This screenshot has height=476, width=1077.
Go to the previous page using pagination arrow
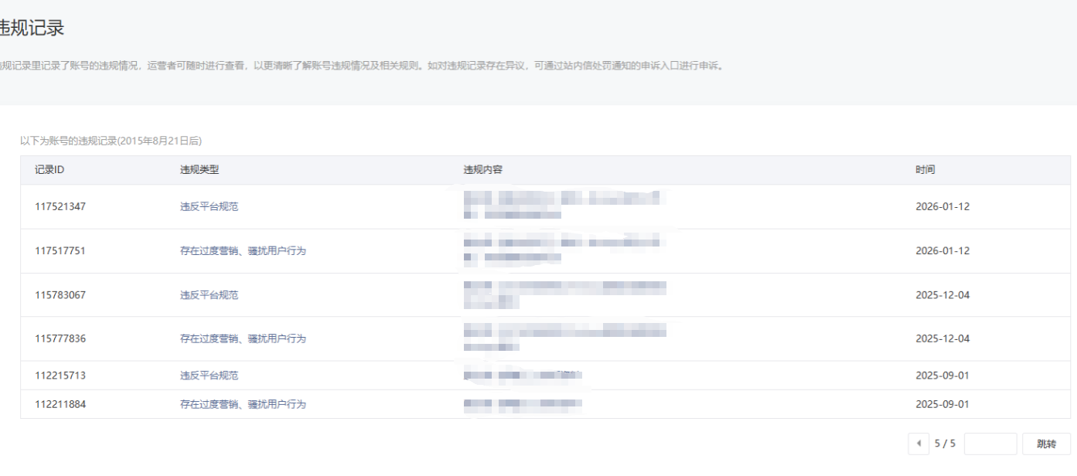tap(919, 444)
